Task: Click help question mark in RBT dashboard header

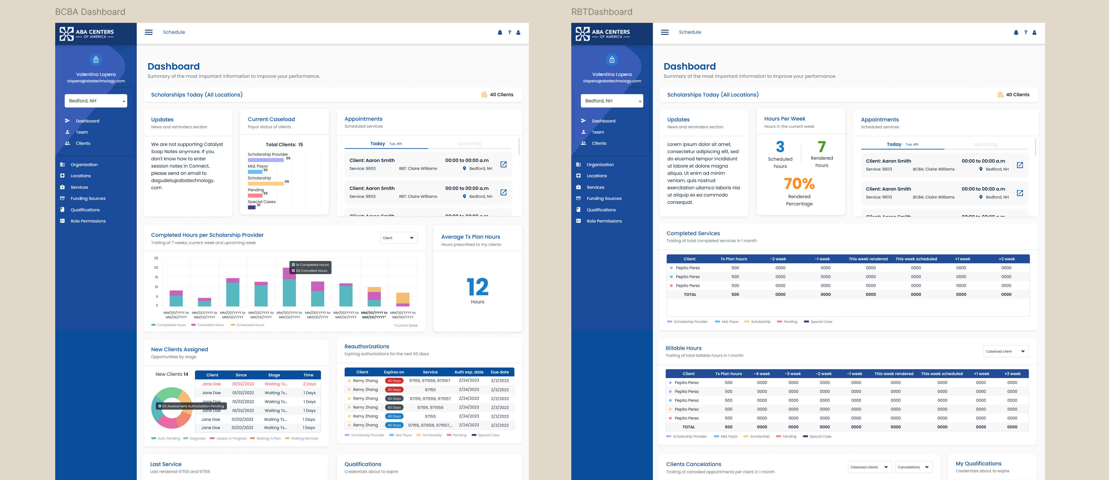Action: point(1026,32)
